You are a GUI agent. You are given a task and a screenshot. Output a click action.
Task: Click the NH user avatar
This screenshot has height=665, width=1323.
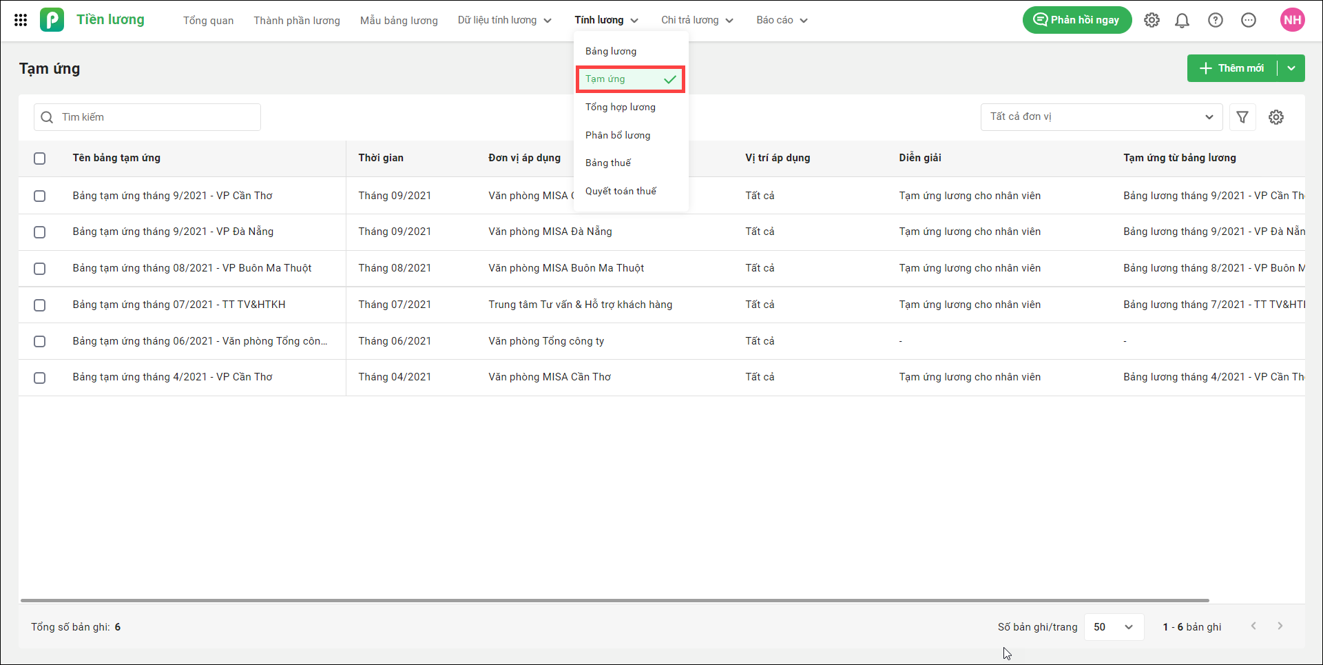pyautogui.click(x=1293, y=20)
